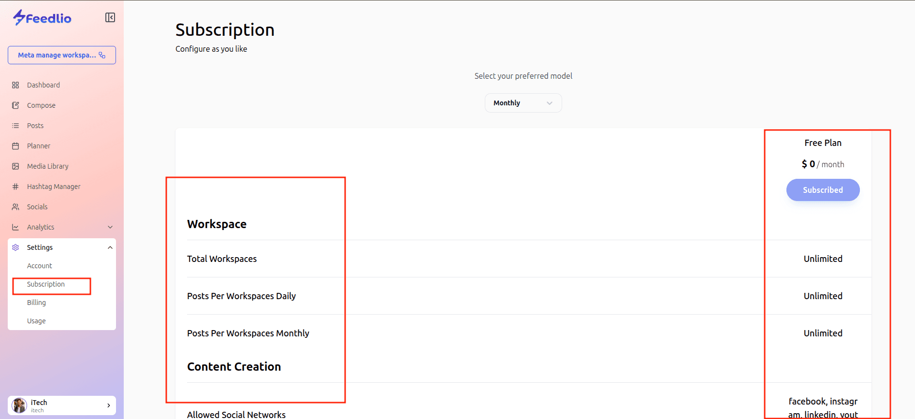This screenshot has width=915, height=419.
Task: Click the Settings gear icon
Action: point(15,247)
